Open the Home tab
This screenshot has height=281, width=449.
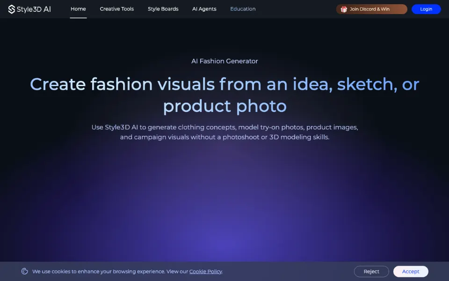tap(78, 9)
